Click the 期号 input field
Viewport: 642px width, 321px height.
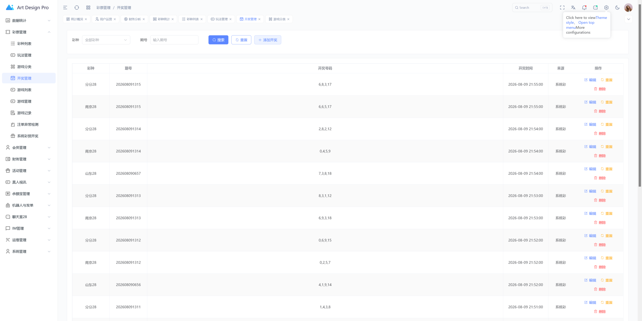(x=174, y=40)
